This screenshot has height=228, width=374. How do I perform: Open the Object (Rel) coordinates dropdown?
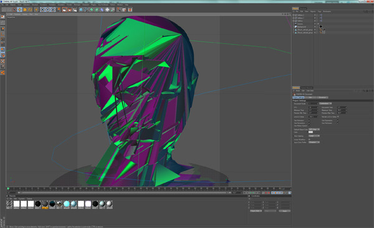click(x=256, y=211)
